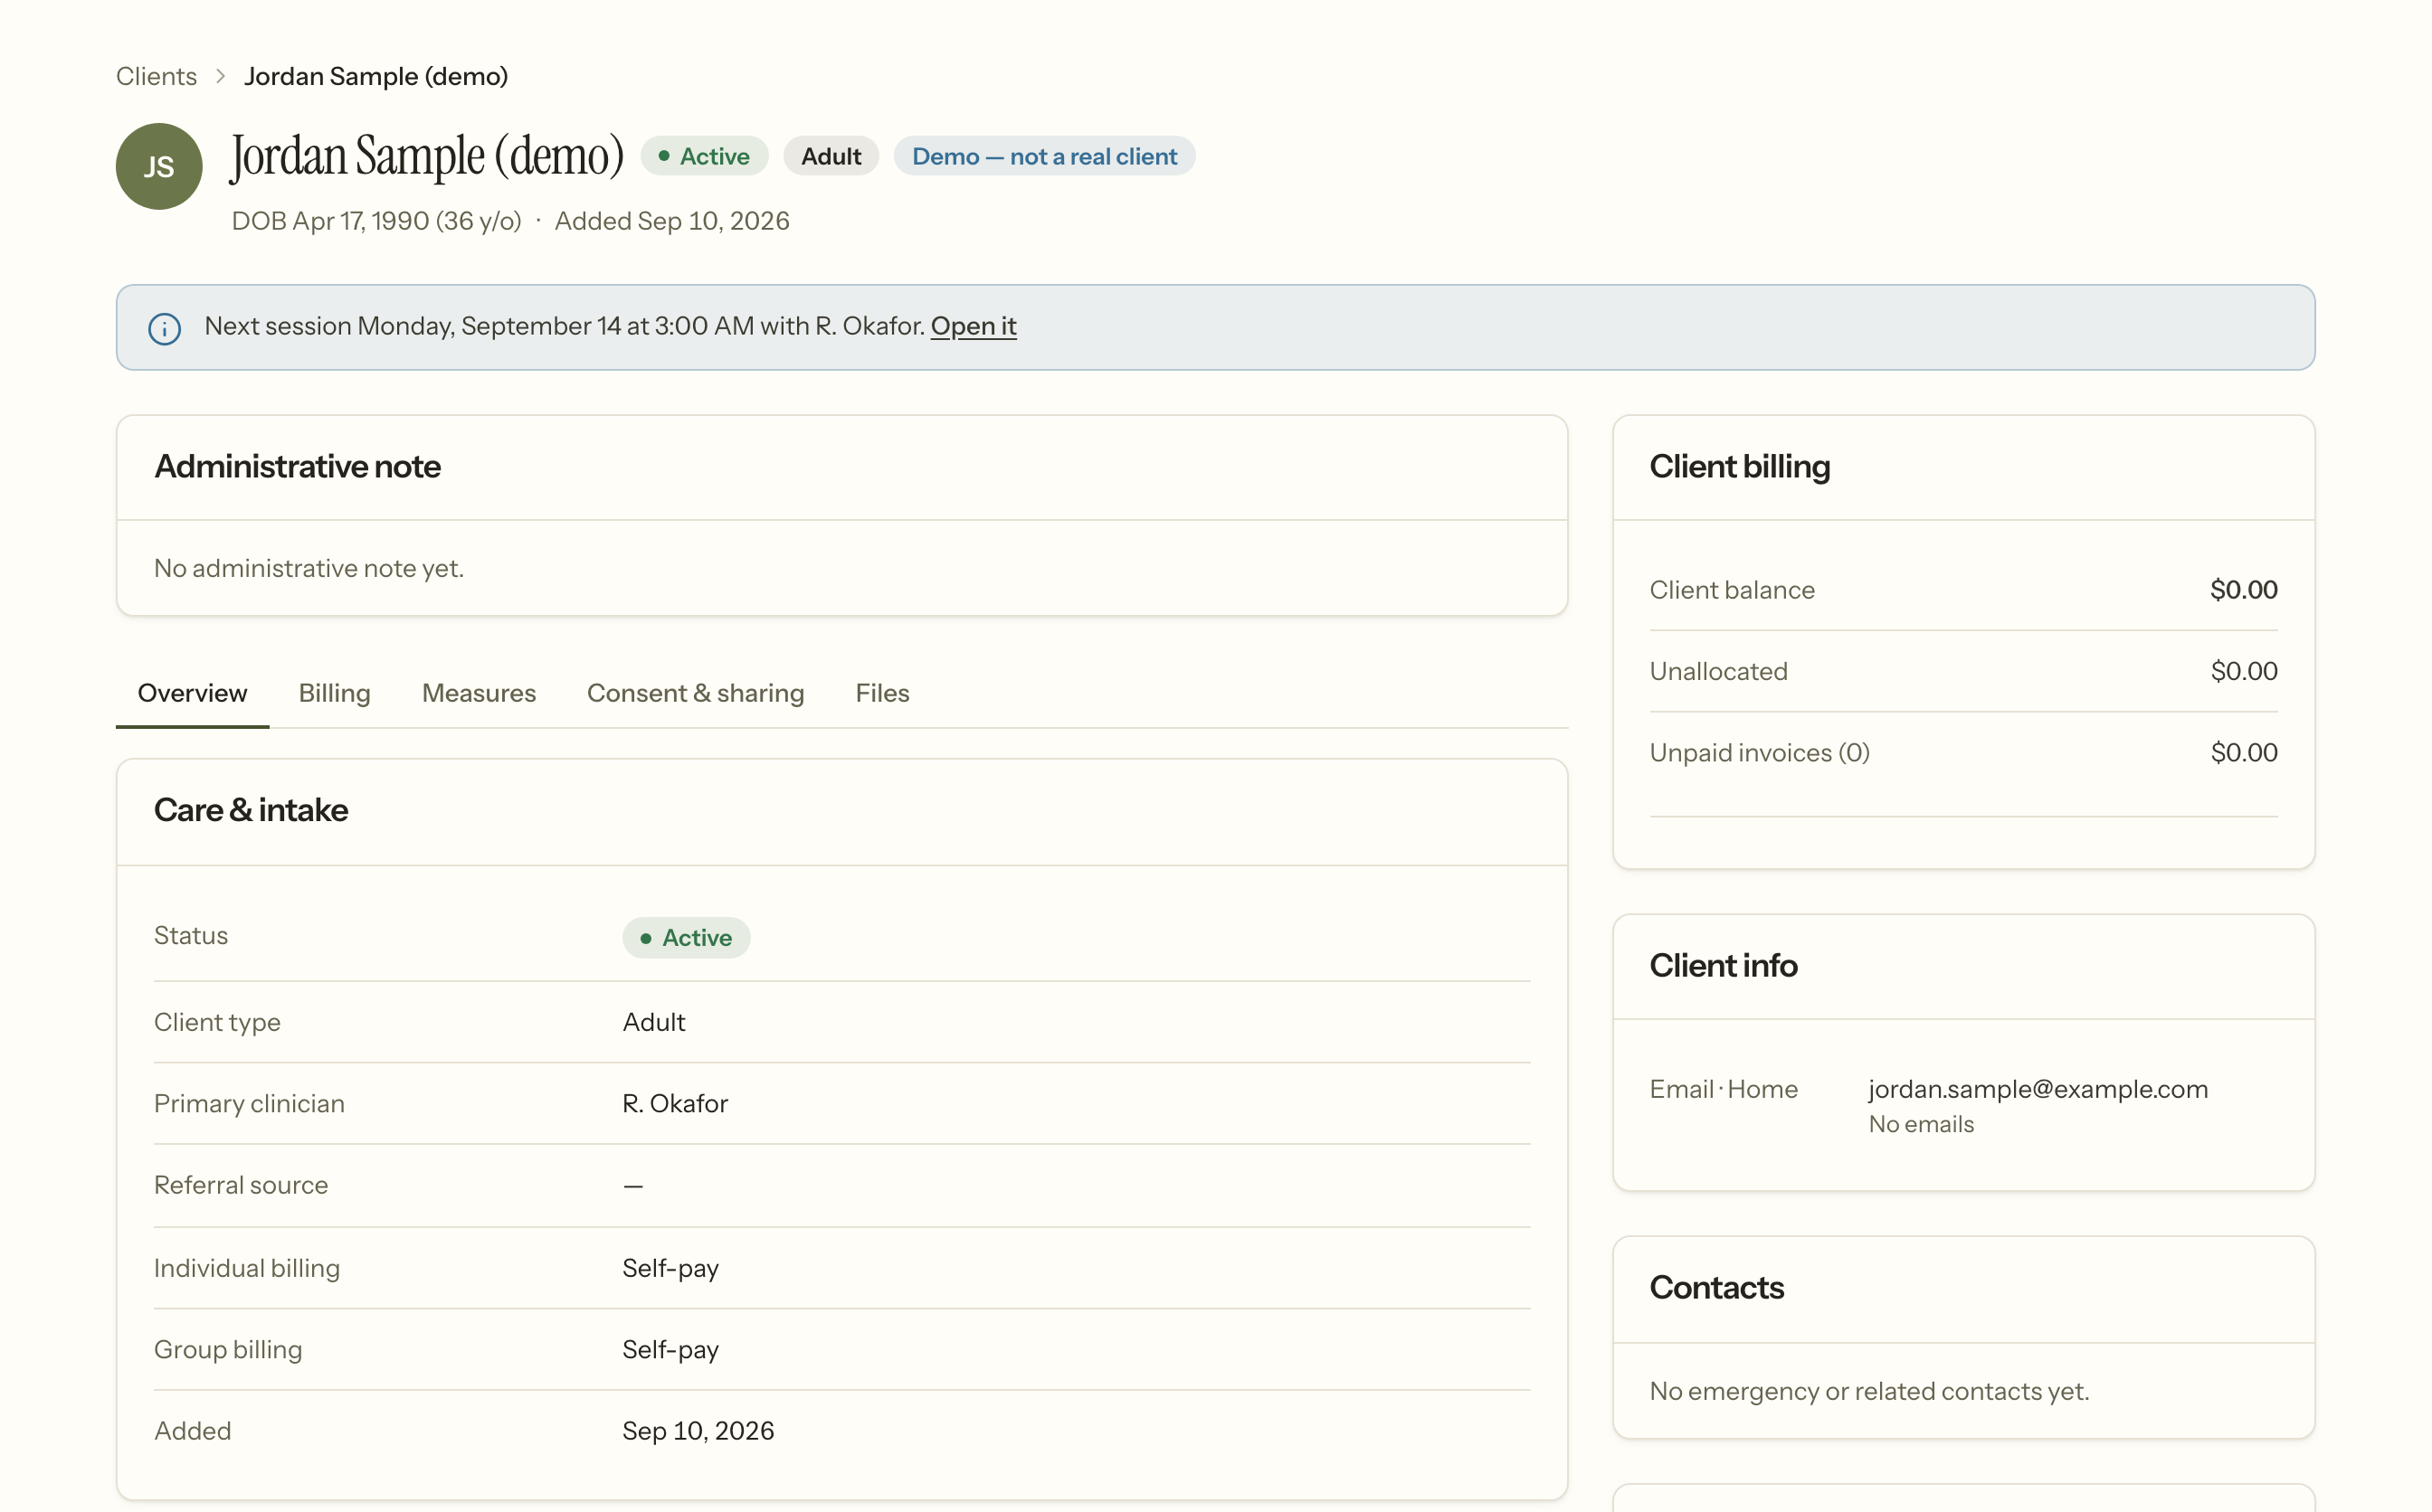Screen dimensions: 2432x1512
Task: Click the 'Added Sep 10, 2026' header text
Action: click(672, 221)
